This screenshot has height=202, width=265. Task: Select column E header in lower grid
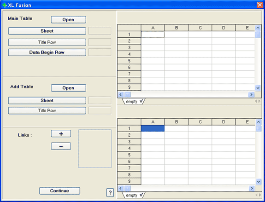tap(245, 122)
